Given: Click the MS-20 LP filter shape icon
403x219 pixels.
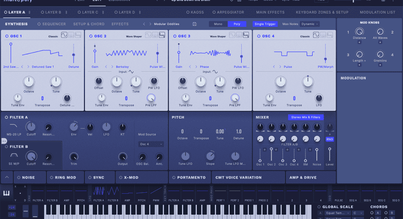Looking at the screenshot, I should click(x=13, y=126).
